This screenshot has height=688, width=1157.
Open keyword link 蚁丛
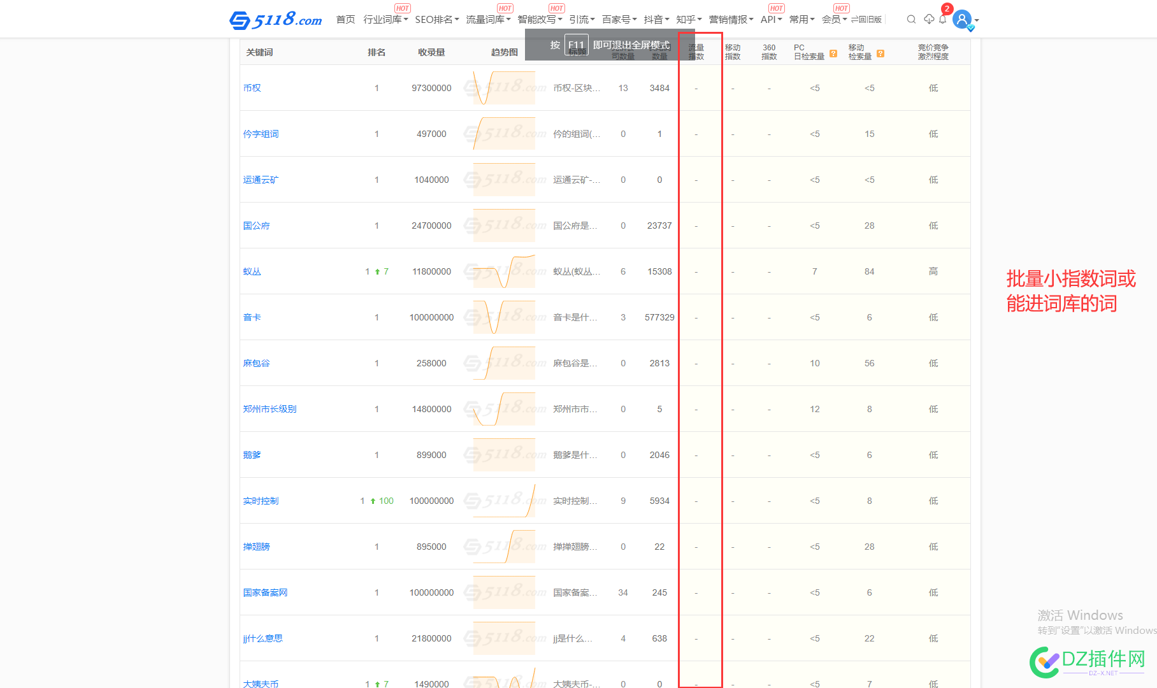(x=252, y=271)
